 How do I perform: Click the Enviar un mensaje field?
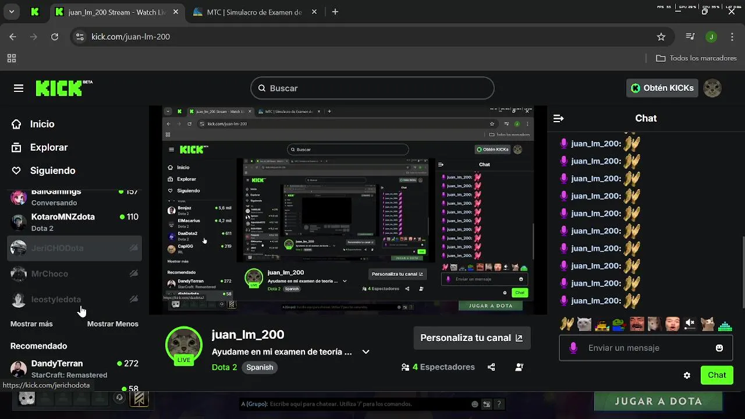pyautogui.click(x=646, y=348)
